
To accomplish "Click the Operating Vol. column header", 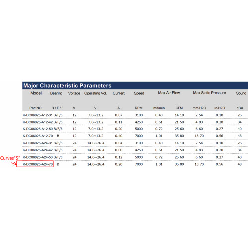I will pos(96,93).
